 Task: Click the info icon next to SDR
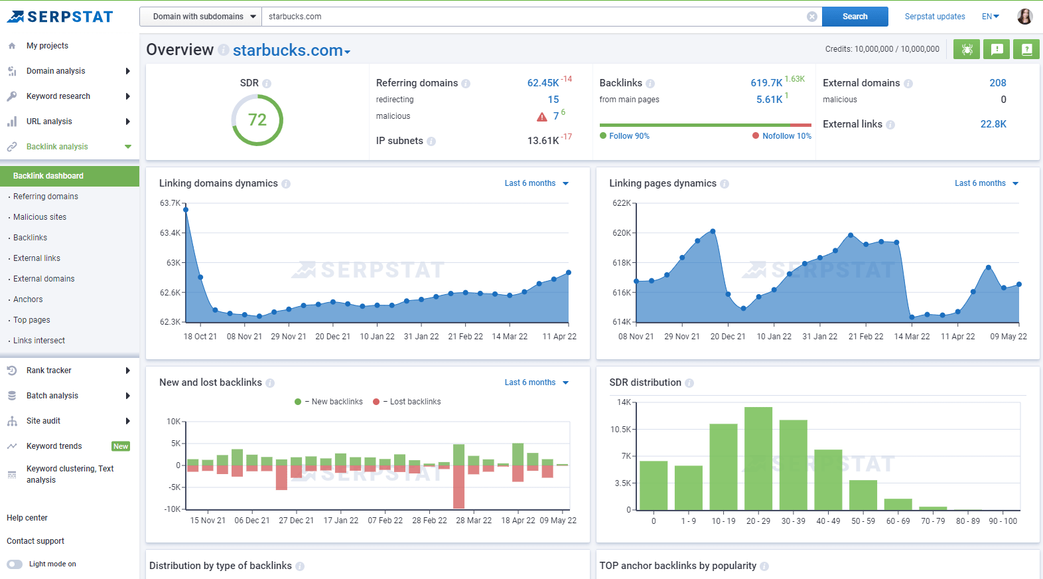point(267,84)
